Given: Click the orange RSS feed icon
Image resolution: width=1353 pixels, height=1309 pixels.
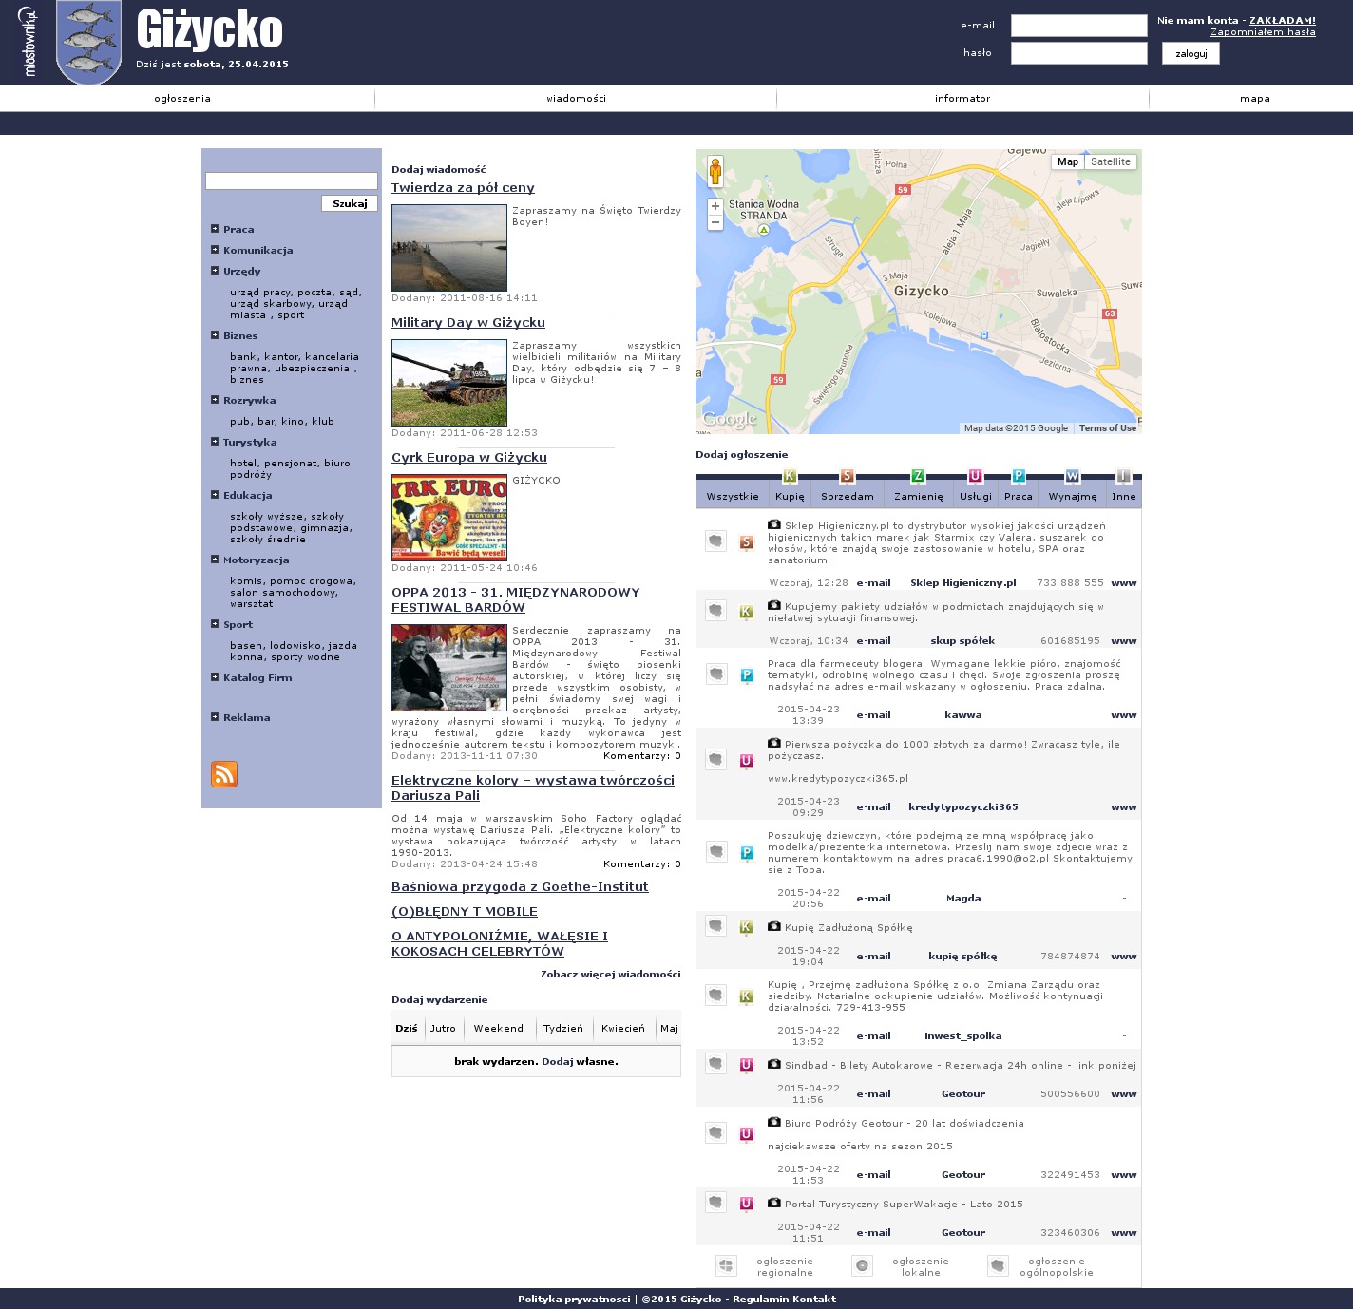Looking at the screenshot, I should tap(224, 774).
